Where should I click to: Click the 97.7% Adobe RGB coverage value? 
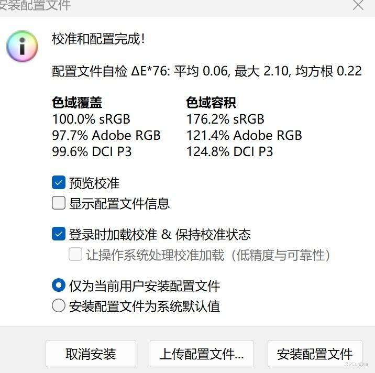click(x=106, y=135)
